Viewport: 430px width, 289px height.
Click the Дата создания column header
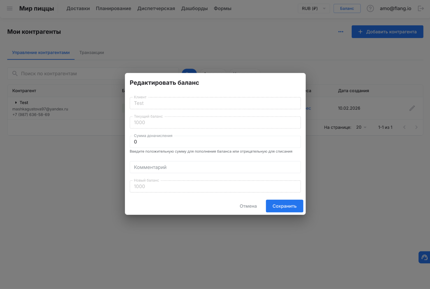(x=353, y=91)
